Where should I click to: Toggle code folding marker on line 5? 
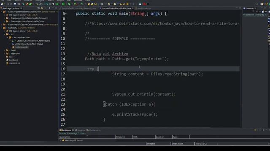(66, 13)
